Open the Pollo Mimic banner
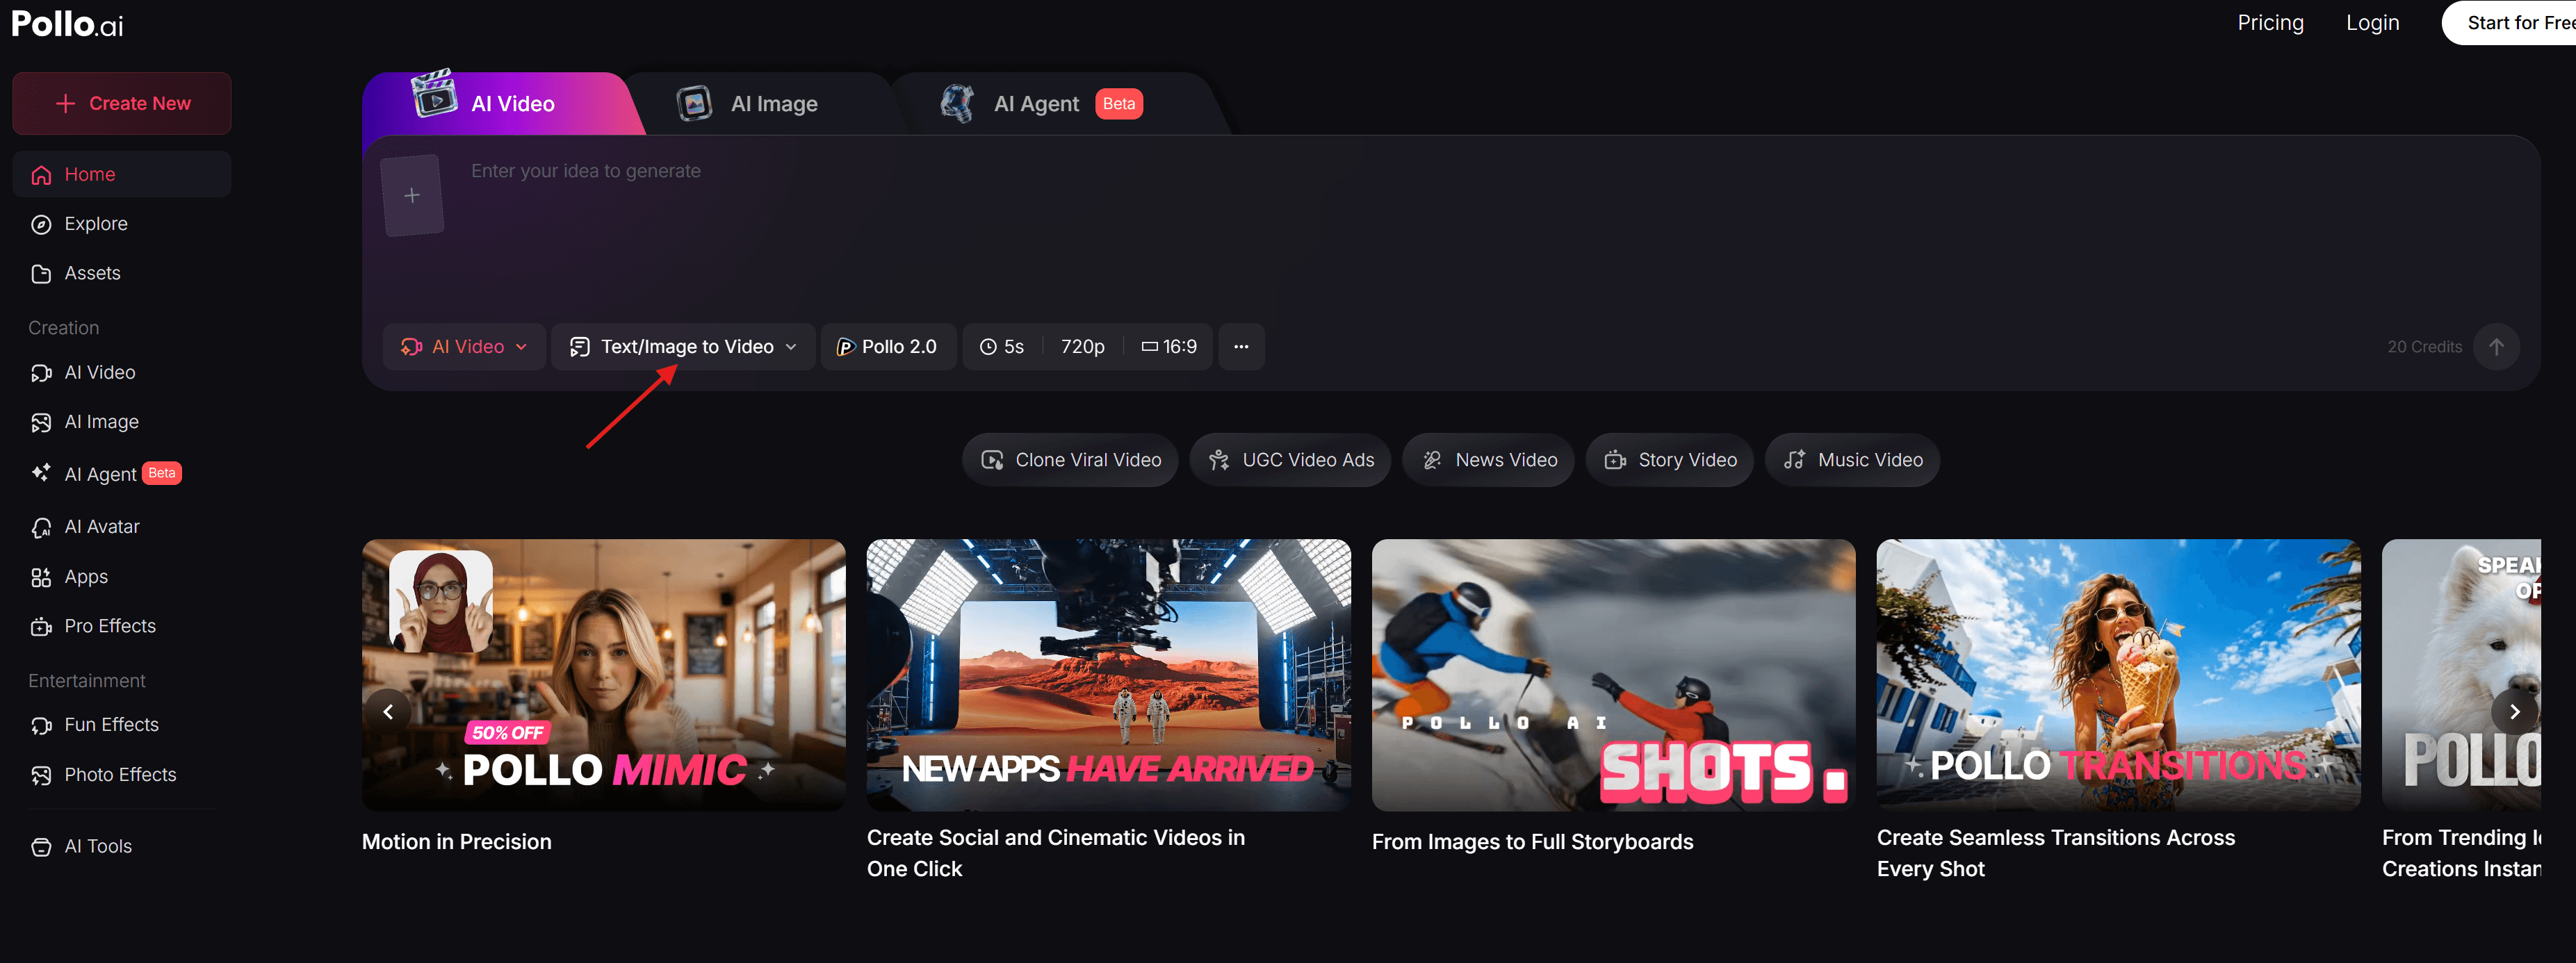 pyautogui.click(x=604, y=675)
